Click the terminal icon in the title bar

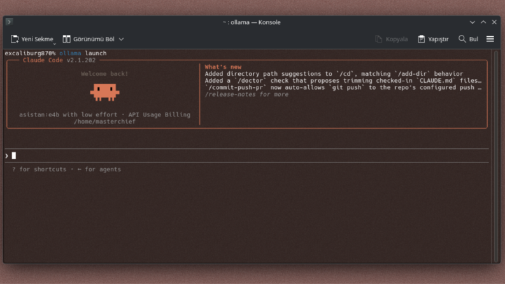tap(9, 22)
